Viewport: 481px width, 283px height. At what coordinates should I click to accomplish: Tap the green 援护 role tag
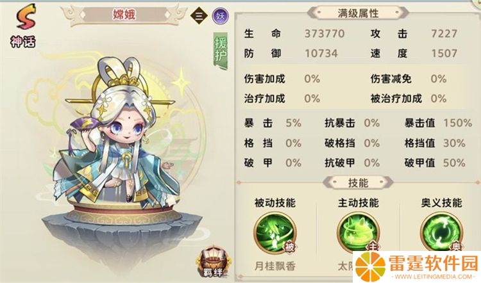221,51
